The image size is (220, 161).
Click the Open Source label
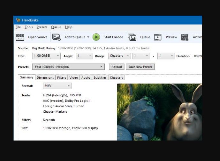[38, 37]
